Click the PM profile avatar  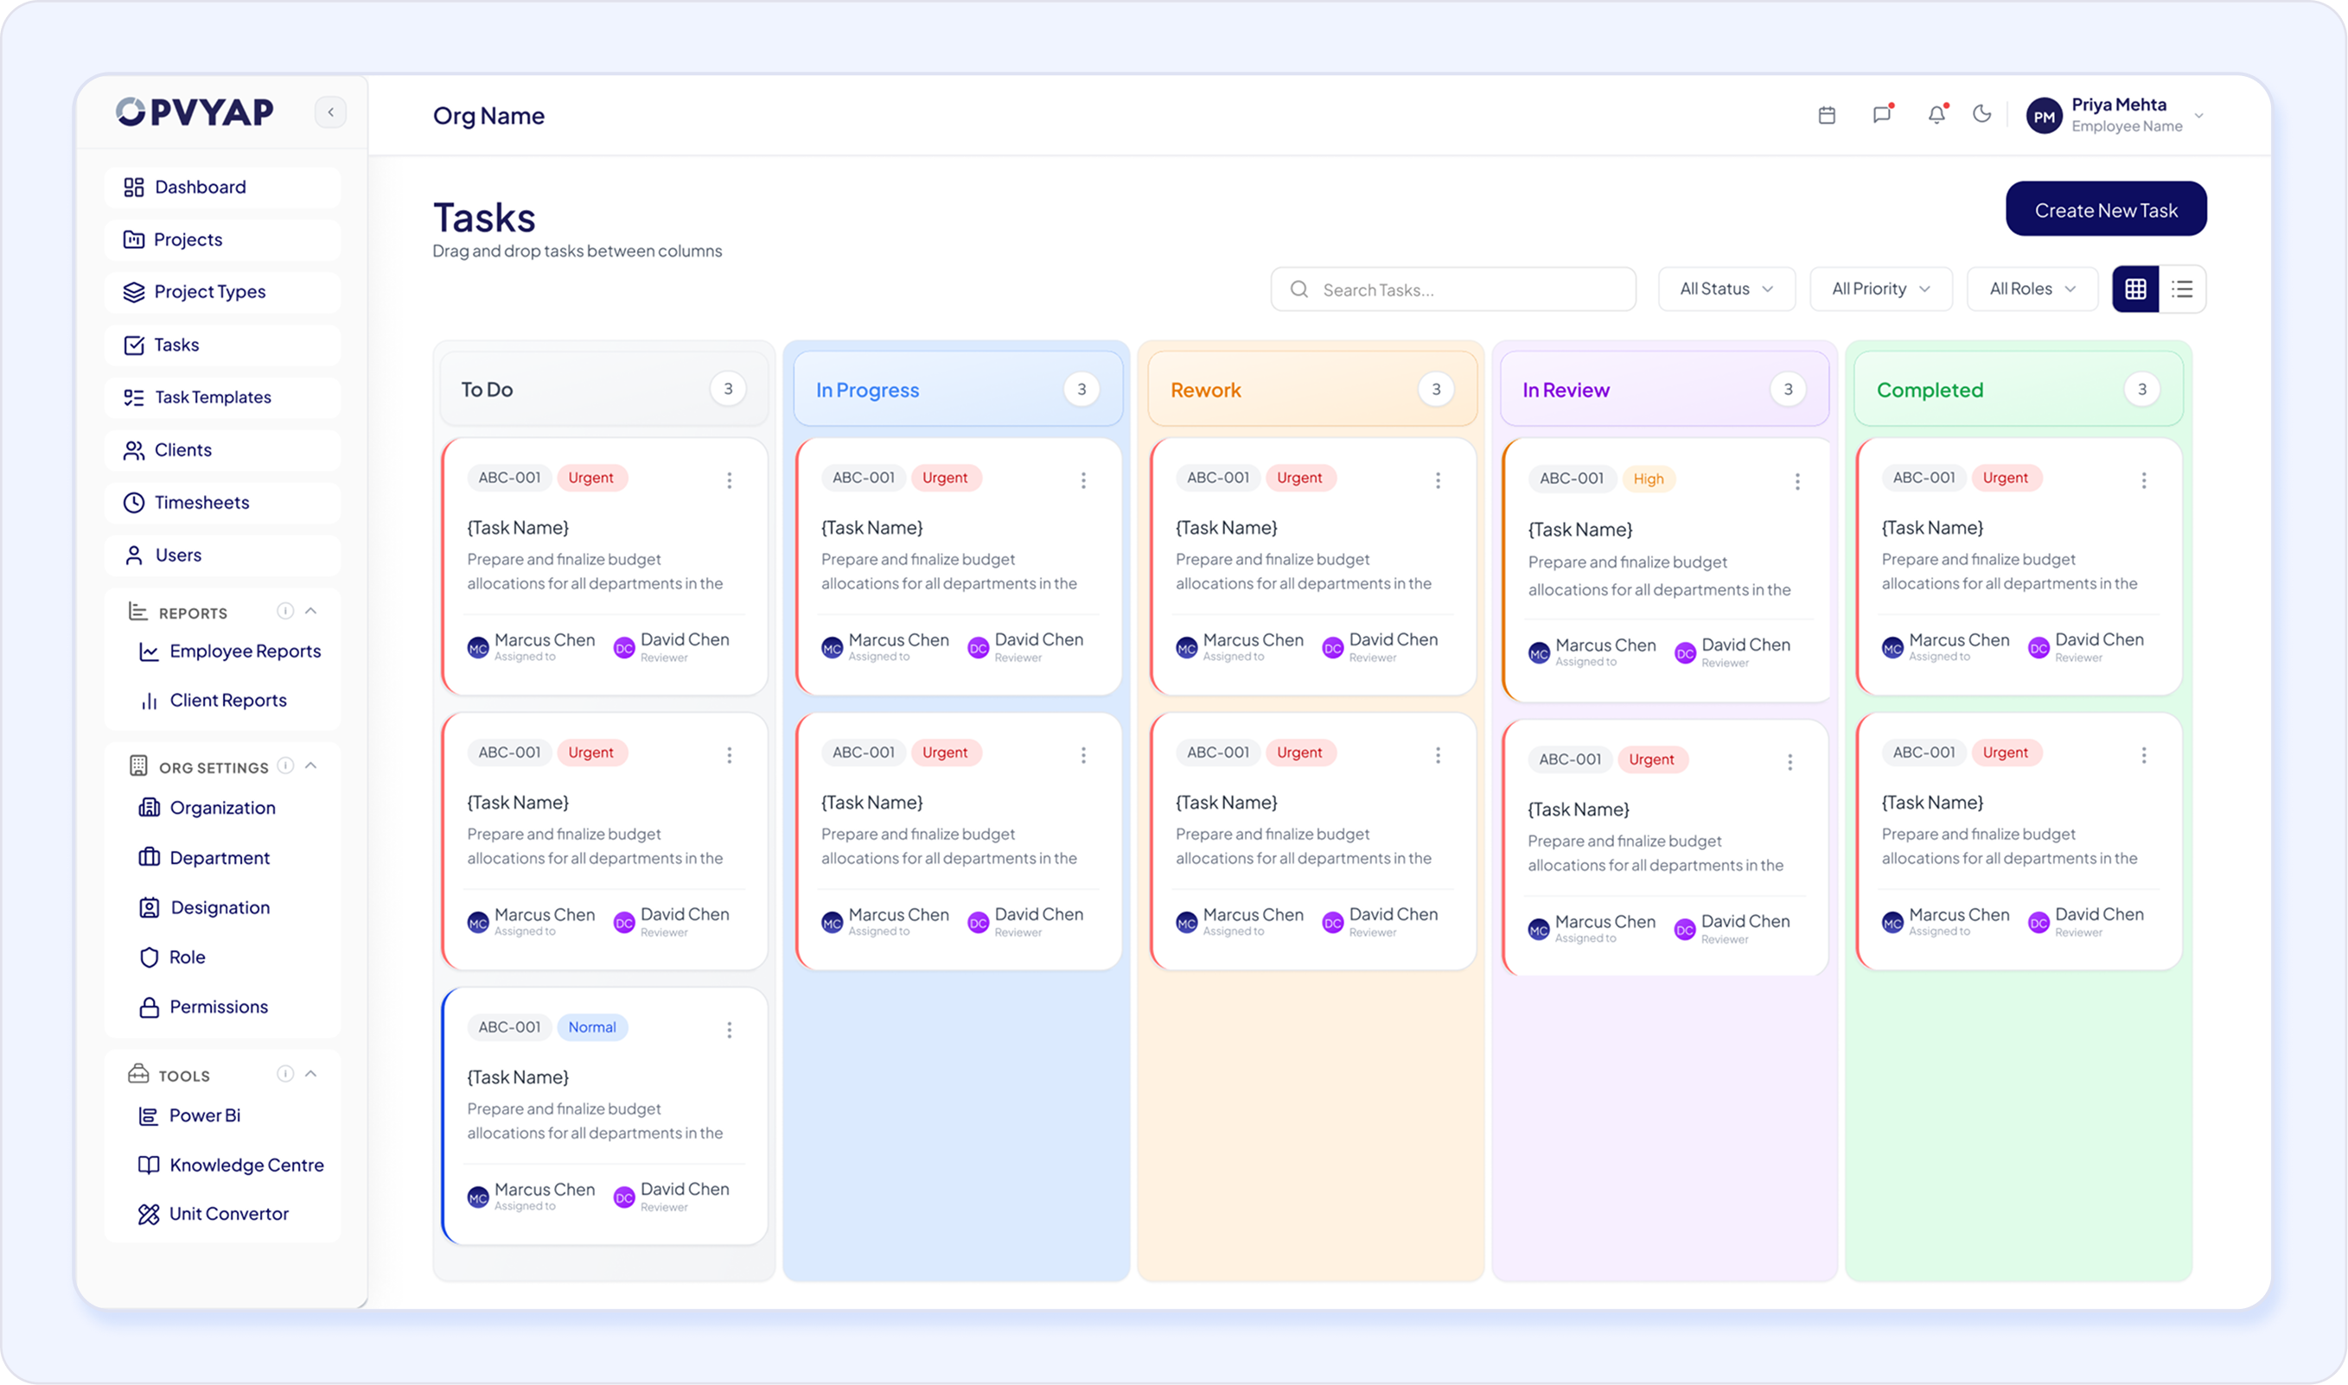coord(2044,117)
